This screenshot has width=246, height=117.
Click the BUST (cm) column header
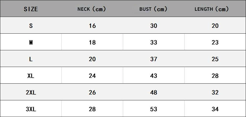[x=153, y=9]
